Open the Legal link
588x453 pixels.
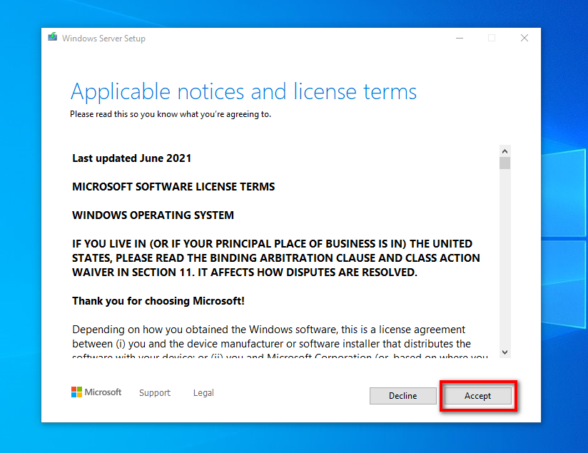203,392
